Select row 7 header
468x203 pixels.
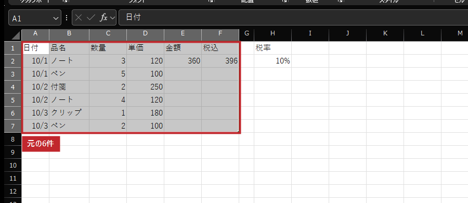(13, 126)
